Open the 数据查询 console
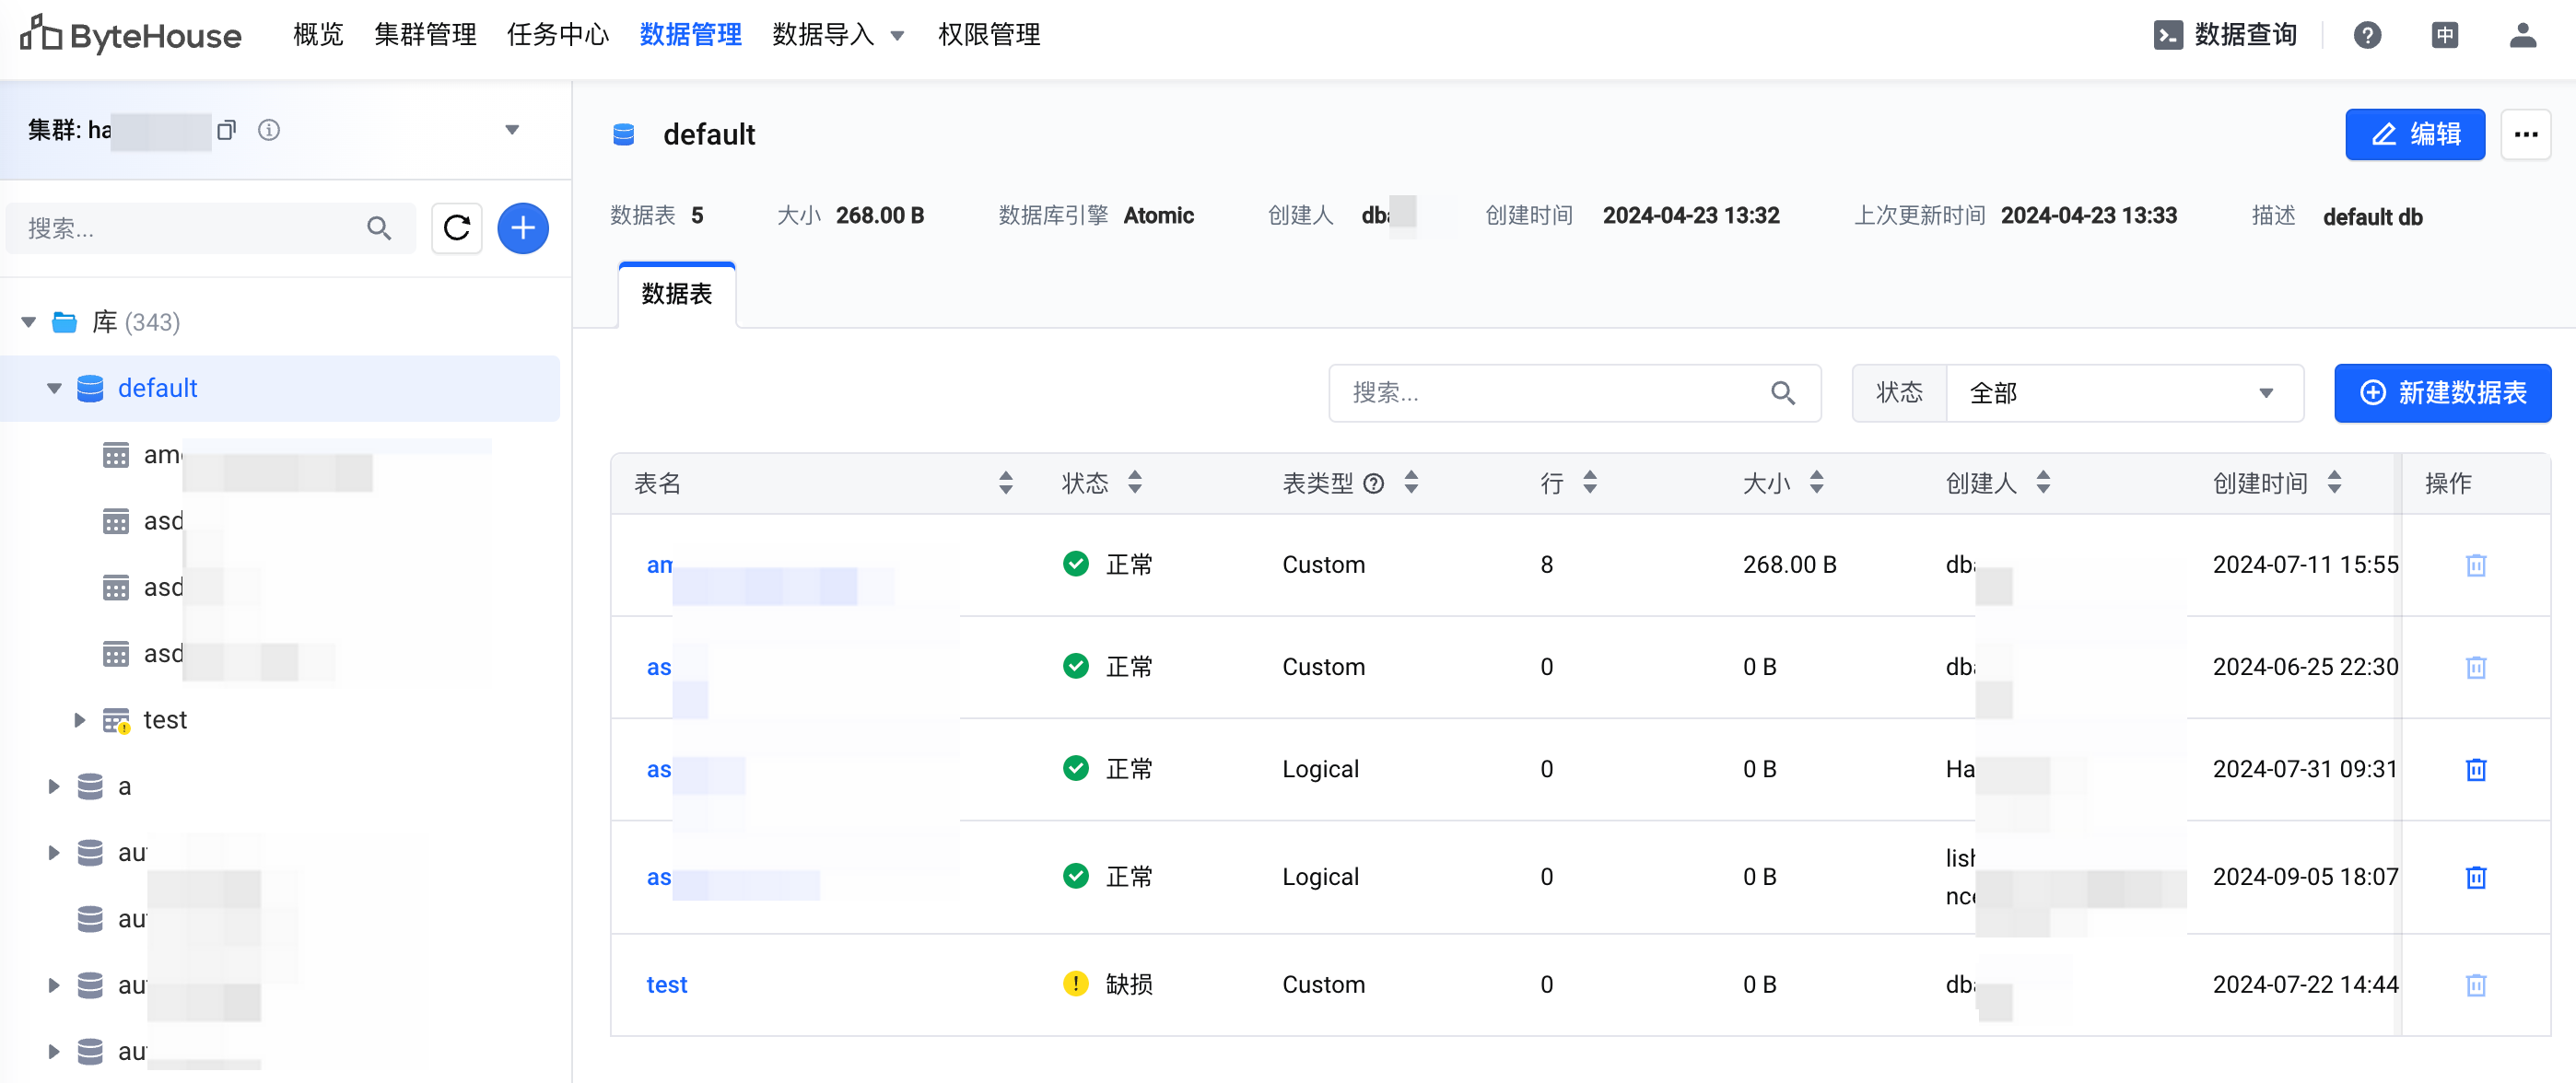Image resolution: width=2576 pixels, height=1083 pixels. 2225,35
